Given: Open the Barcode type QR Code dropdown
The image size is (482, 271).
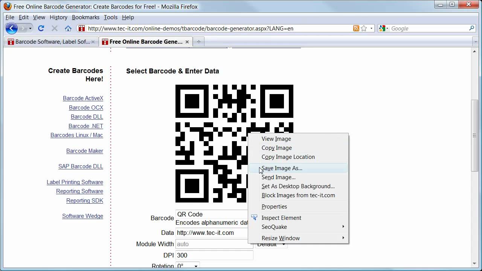Looking at the screenshot, I should (x=212, y=215).
